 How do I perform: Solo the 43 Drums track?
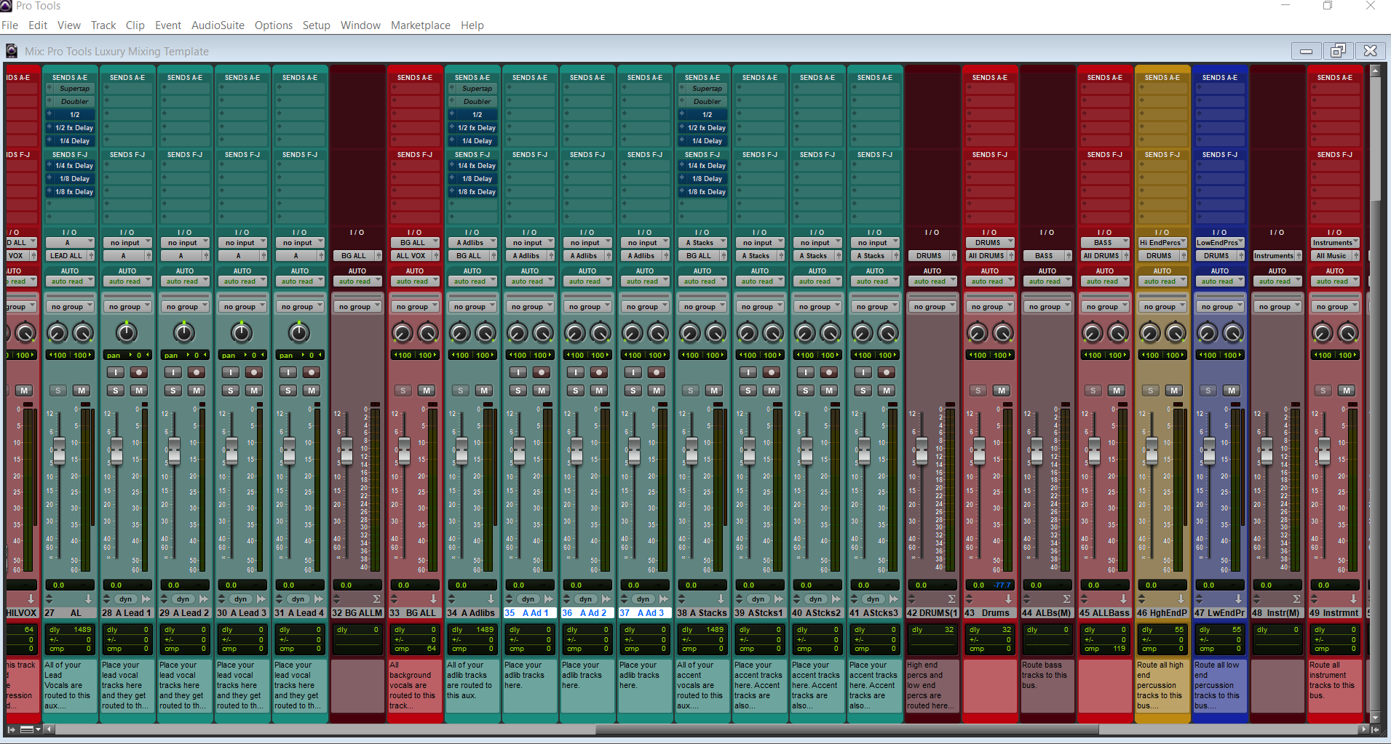[979, 390]
